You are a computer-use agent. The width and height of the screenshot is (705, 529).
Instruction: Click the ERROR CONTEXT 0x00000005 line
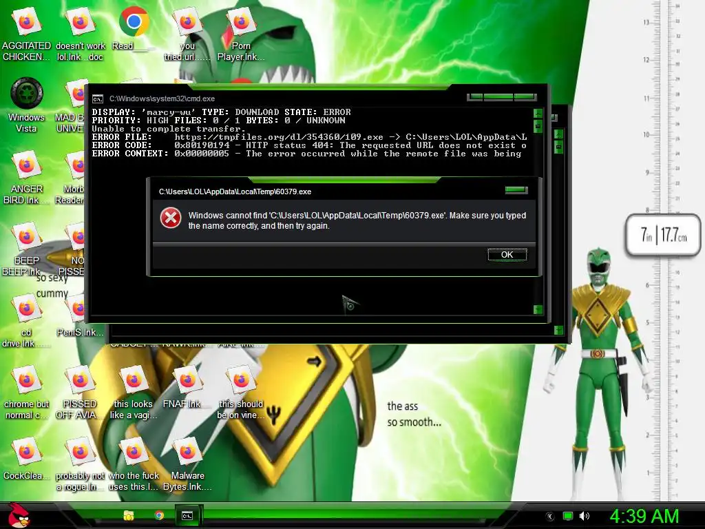click(306, 154)
